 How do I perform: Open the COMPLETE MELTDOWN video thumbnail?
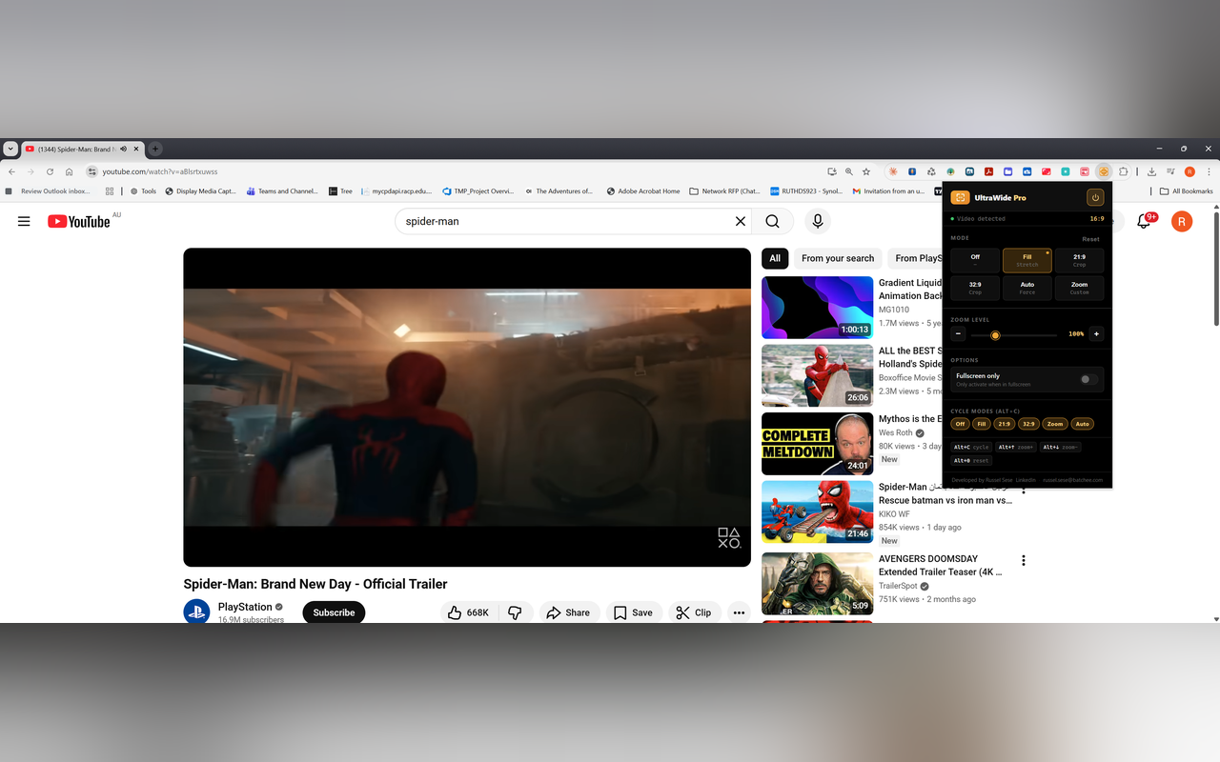[818, 443]
